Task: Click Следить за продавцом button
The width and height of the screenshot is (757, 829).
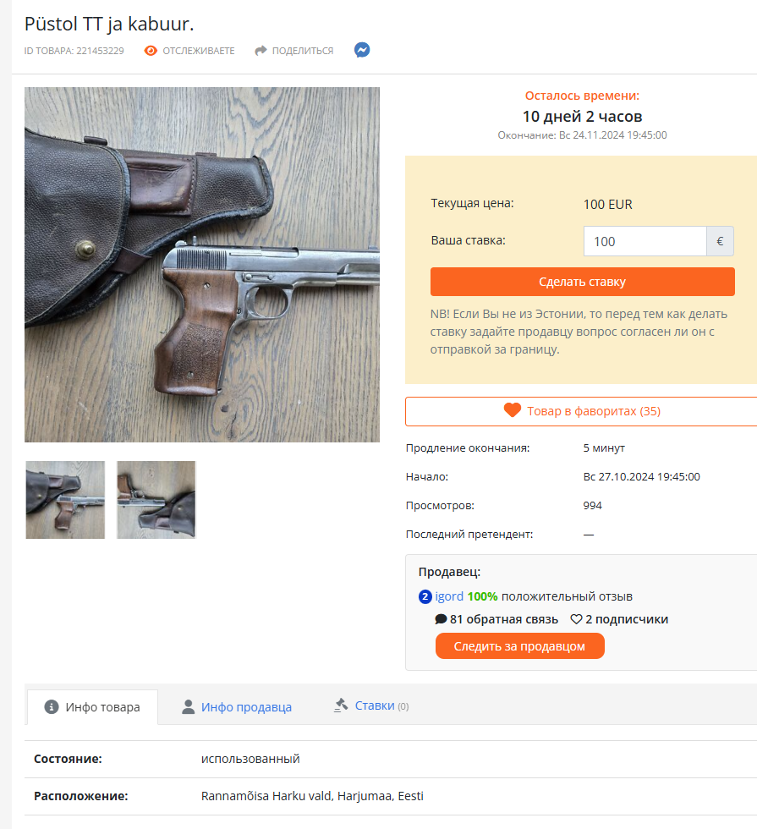Action: point(520,646)
